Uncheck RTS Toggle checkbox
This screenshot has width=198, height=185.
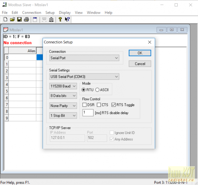[x=114, y=105]
